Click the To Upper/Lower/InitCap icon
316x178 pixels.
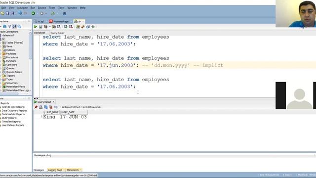click(x=93, y=27)
